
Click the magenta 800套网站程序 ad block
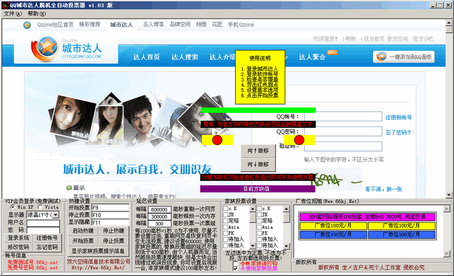367,217
